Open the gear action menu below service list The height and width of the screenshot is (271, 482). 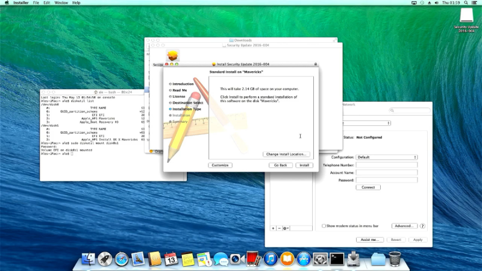pos(286,228)
